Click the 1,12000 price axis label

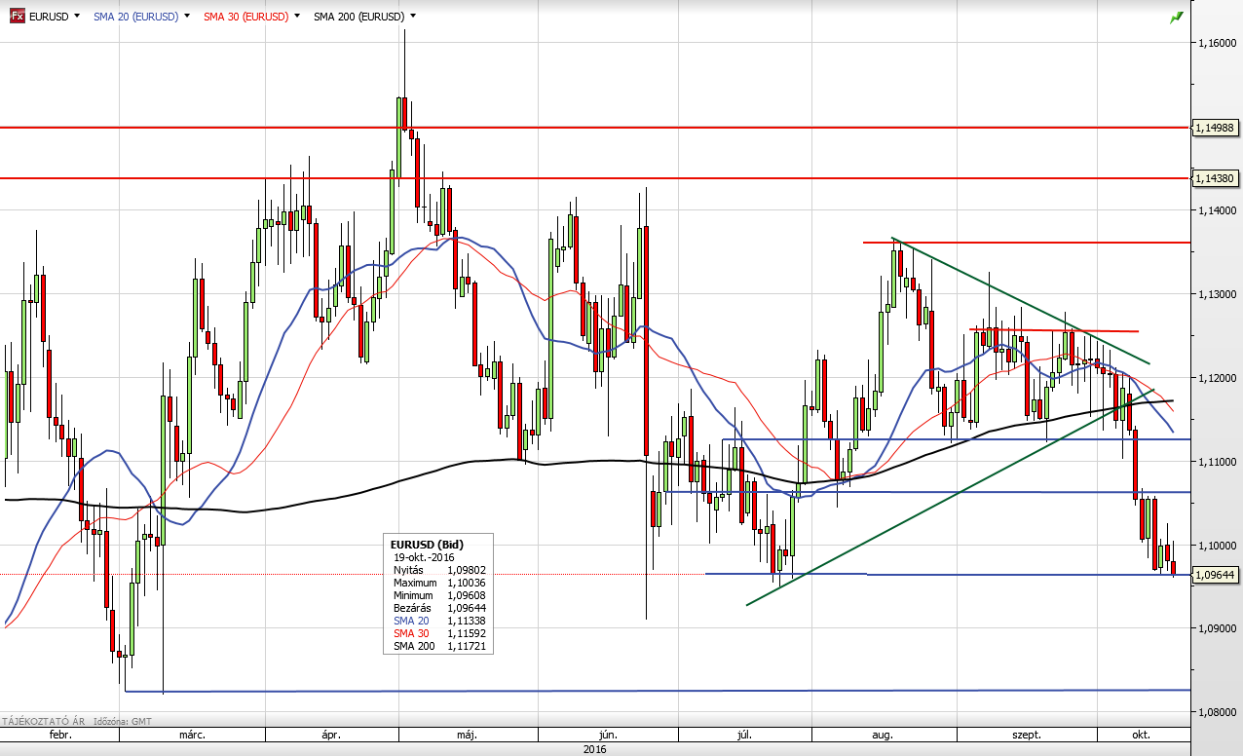[1219, 378]
